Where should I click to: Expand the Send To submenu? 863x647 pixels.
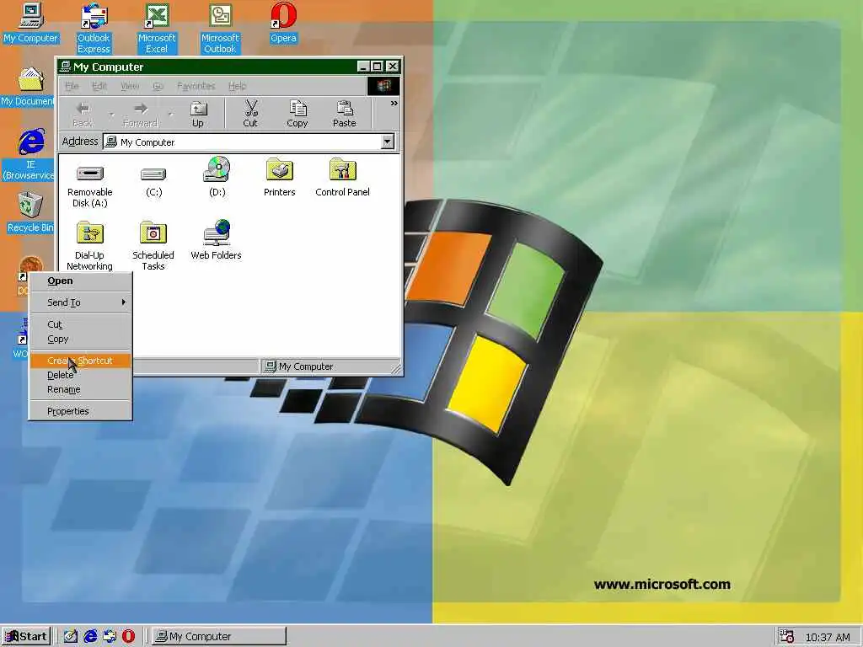point(80,302)
